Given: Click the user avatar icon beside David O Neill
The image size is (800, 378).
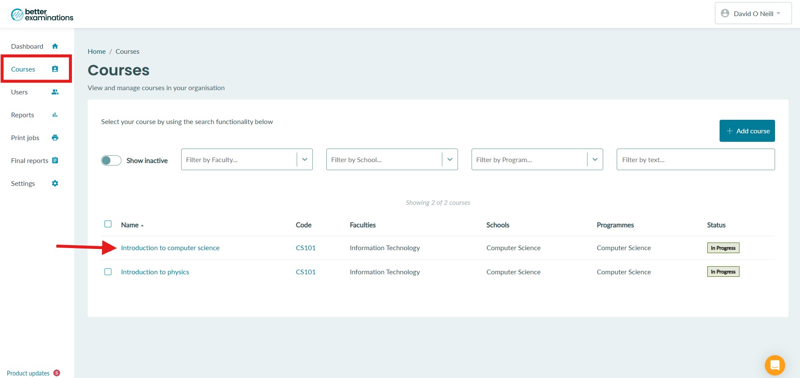Looking at the screenshot, I should pyautogui.click(x=725, y=14).
